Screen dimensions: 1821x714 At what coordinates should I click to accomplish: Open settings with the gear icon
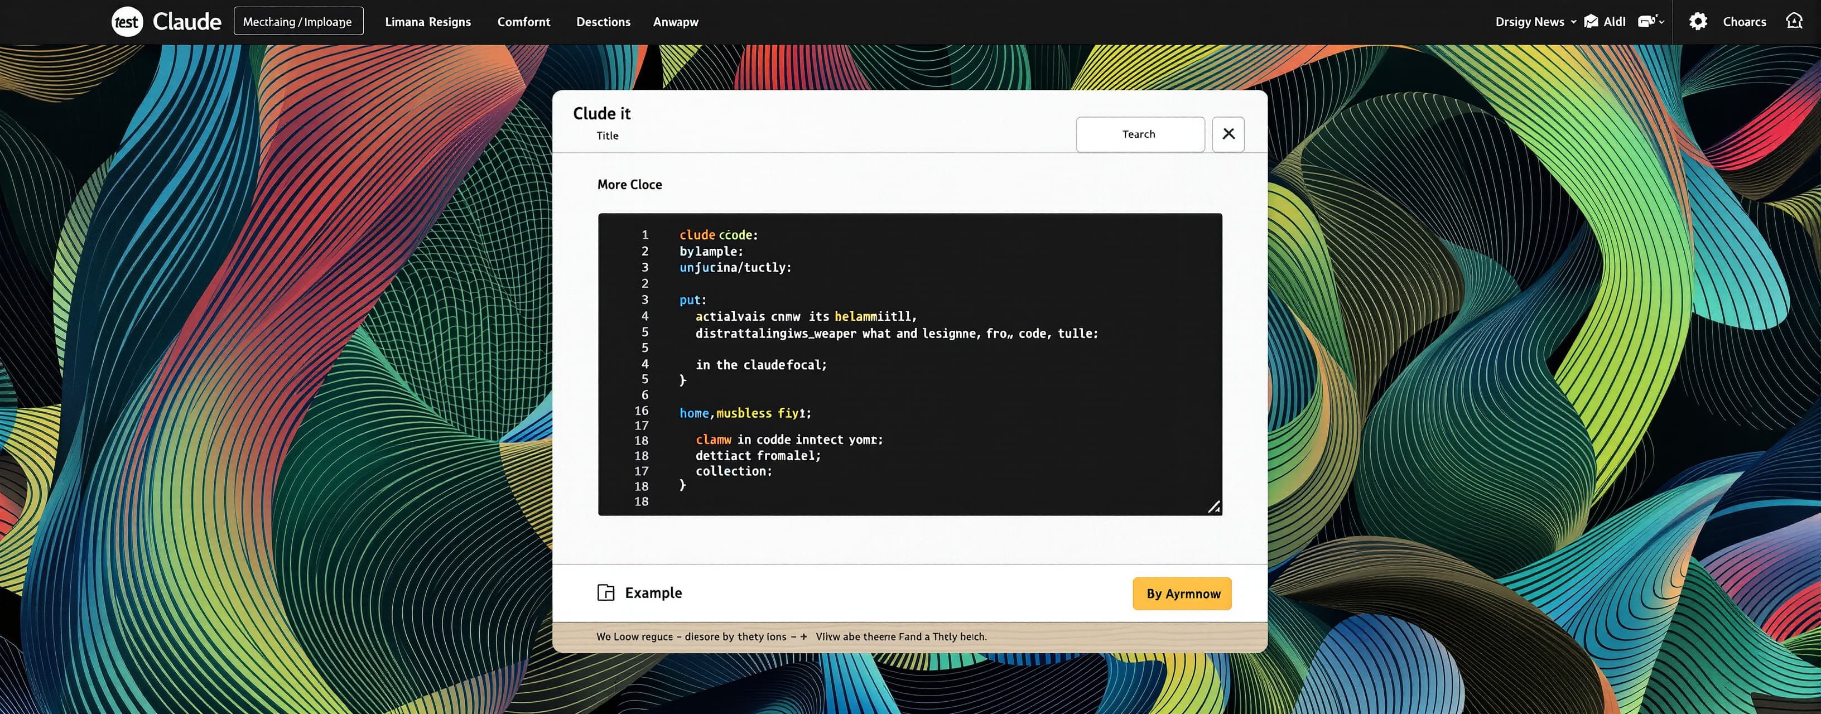1698,22
